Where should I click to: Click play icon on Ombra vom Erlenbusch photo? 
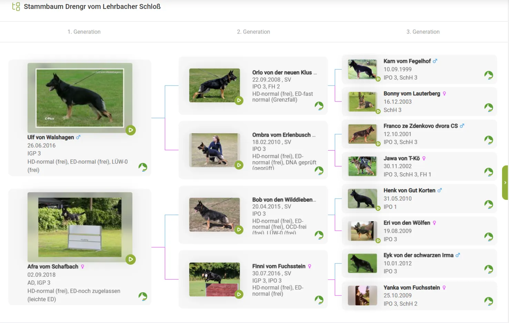tap(239, 165)
